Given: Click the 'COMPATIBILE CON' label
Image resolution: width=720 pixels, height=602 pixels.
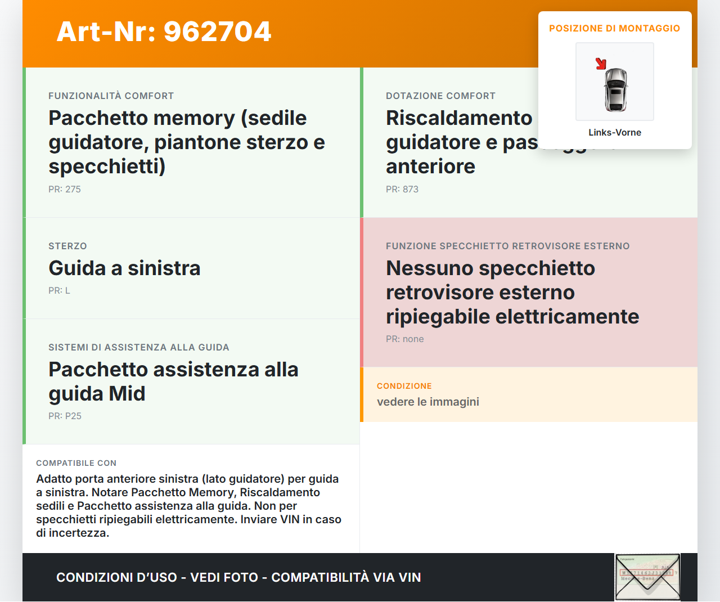Looking at the screenshot, I should (x=76, y=463).
